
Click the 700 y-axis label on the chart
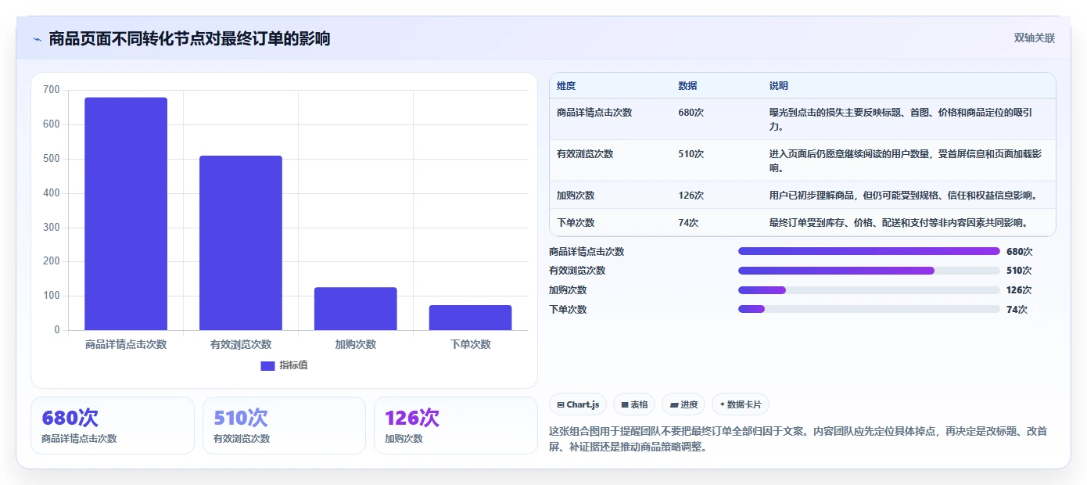point(52,90)
